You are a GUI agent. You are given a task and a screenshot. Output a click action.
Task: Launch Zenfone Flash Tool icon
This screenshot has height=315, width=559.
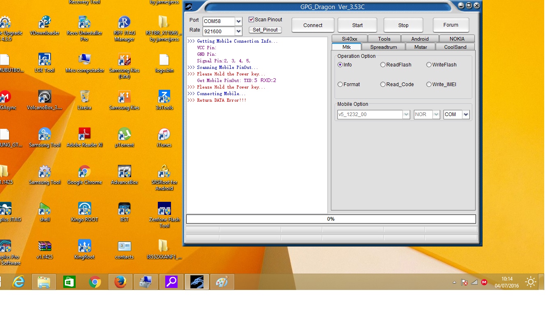pos(164,215)
